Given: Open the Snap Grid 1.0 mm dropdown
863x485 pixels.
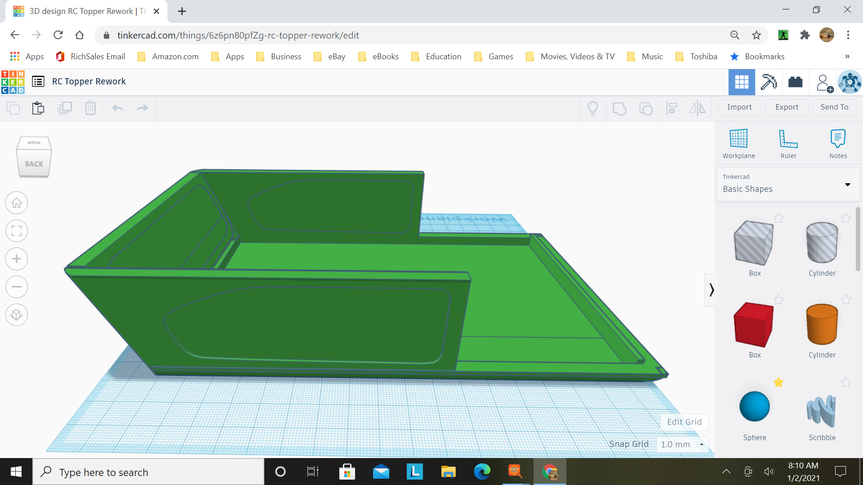Looking at the screenshot, I should (x=682, y=444).
